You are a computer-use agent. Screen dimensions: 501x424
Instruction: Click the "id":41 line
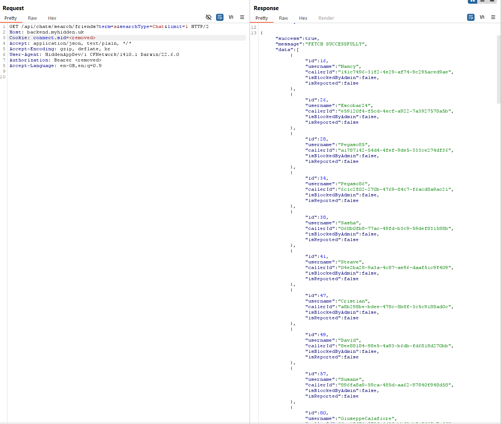click(x=317, y=256)
